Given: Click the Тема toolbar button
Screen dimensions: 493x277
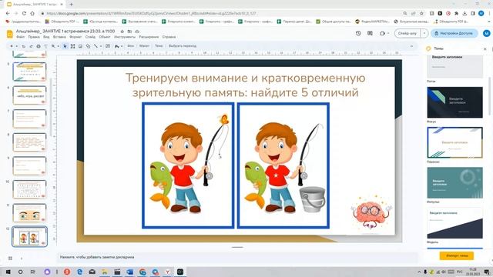Looking at the screenshot, I should tap(159, 46).
